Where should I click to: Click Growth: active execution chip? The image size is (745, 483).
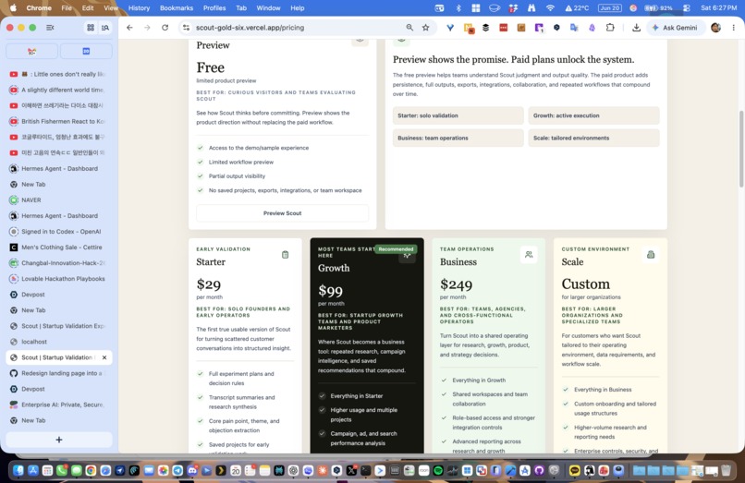594,115
